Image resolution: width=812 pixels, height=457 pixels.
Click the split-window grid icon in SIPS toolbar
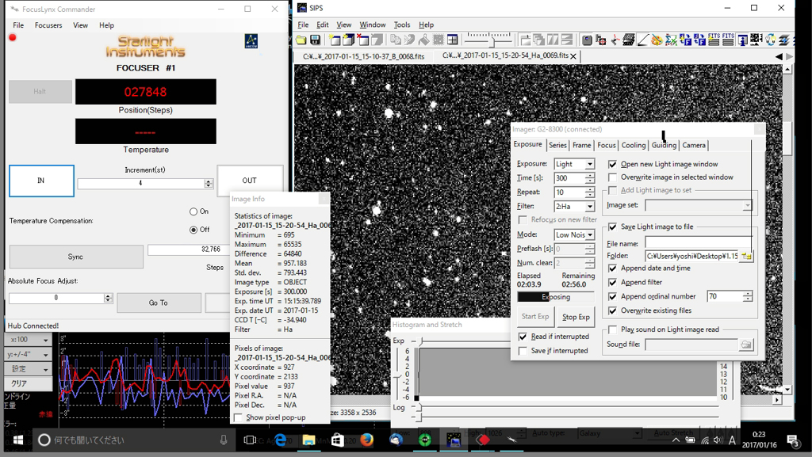(452, 40)
